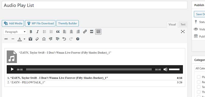Click the WP File Download button
This screenshot has width=205, height=97.
(x=40, y=23)
